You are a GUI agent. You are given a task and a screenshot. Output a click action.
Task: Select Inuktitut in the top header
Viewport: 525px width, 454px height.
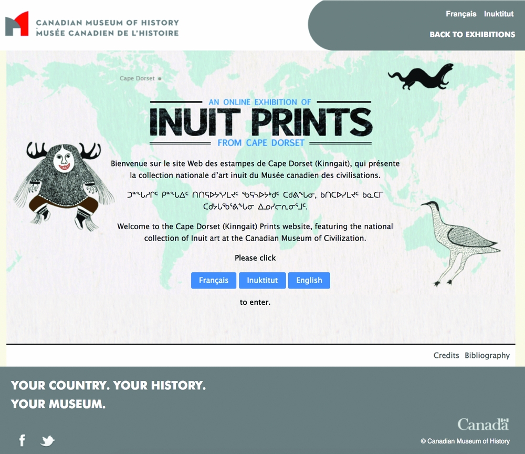(499, 14)
